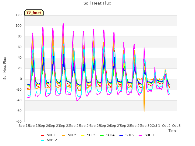Click the vertical Soil Heat Flux axis label
Viewport: 195px width, 146px height.
pos(5,68)
